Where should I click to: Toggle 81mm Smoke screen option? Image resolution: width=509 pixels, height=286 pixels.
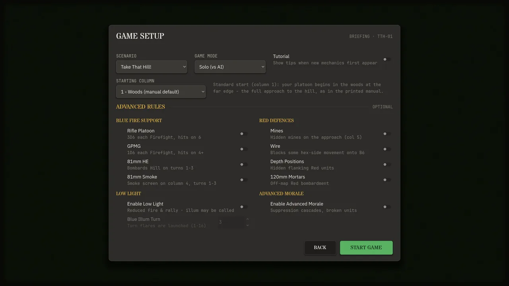click(244, 180)
